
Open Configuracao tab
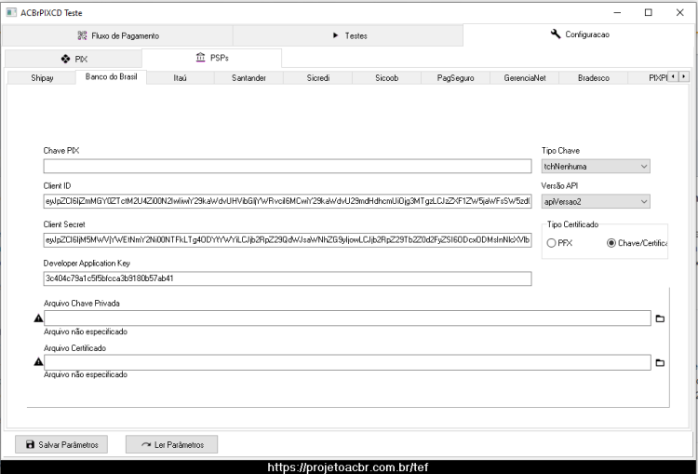(x=580, y=34)
